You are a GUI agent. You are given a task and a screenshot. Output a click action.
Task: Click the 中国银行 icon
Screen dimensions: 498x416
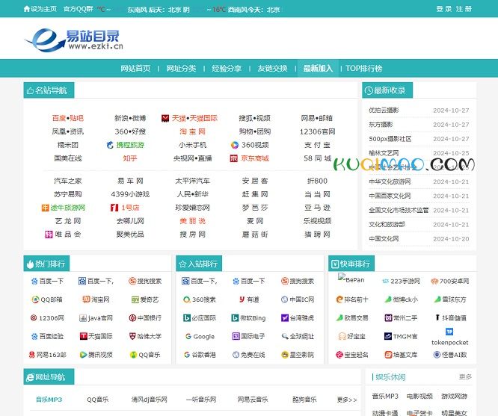132,317
